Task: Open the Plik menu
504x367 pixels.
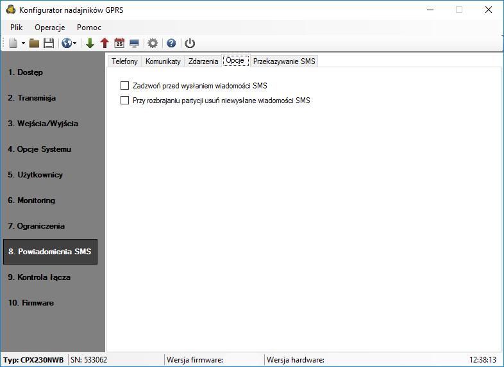Action: (x=17, y=28)
